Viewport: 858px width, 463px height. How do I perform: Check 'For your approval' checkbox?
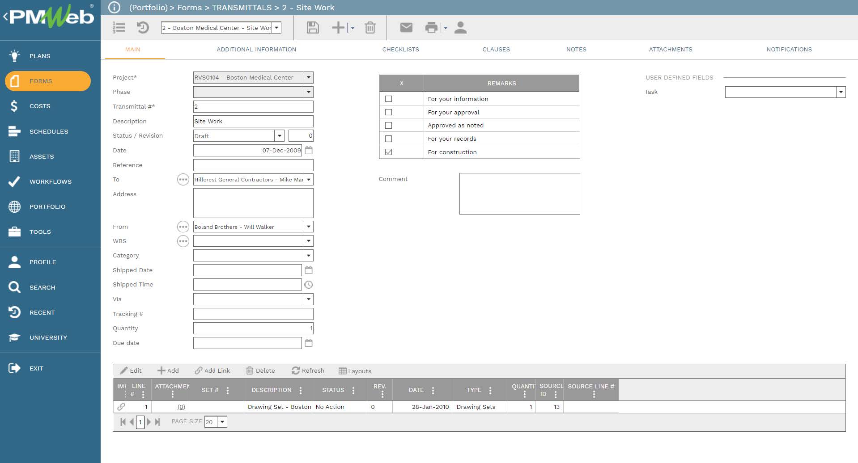(388, 112)
